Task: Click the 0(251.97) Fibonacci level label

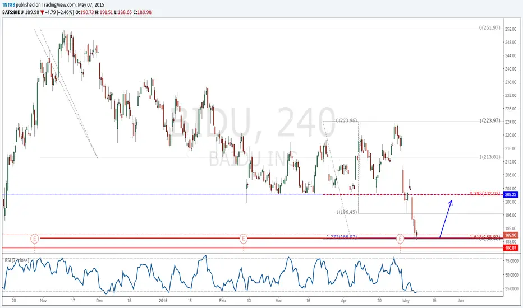Action: 490,27
